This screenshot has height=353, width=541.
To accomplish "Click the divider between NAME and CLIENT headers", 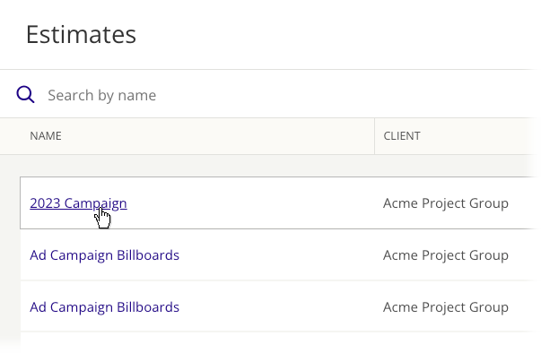I will 374,136.
